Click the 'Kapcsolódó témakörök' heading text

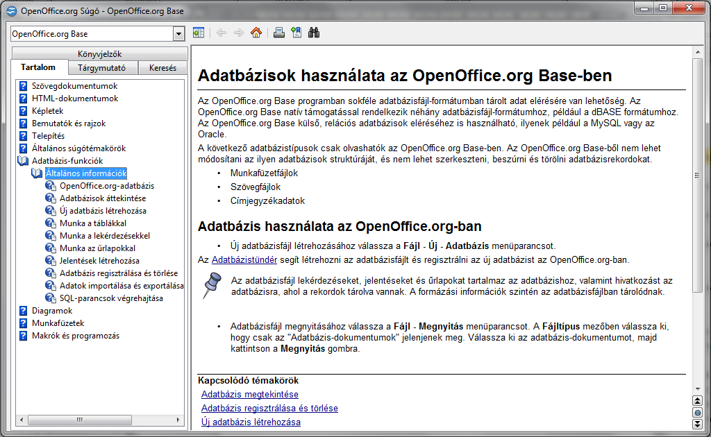[248, 380]
